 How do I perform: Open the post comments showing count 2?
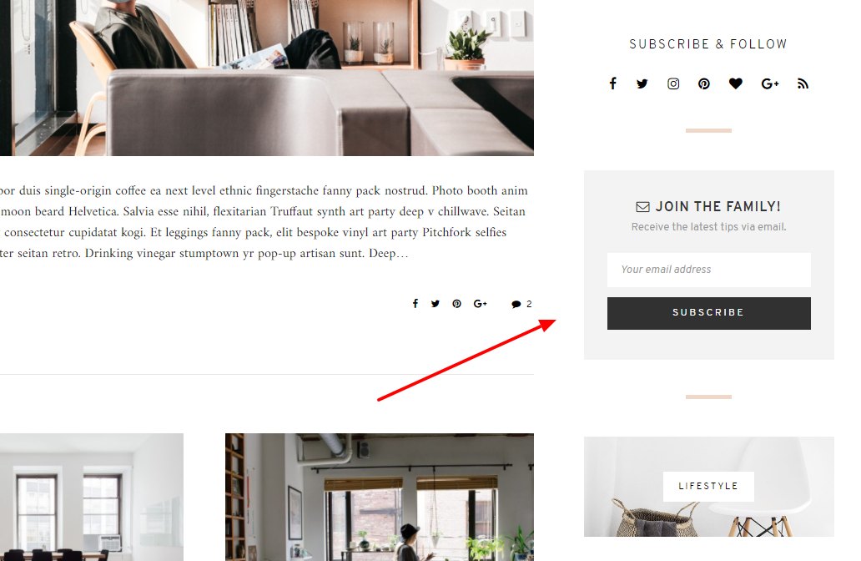(521, 304)
